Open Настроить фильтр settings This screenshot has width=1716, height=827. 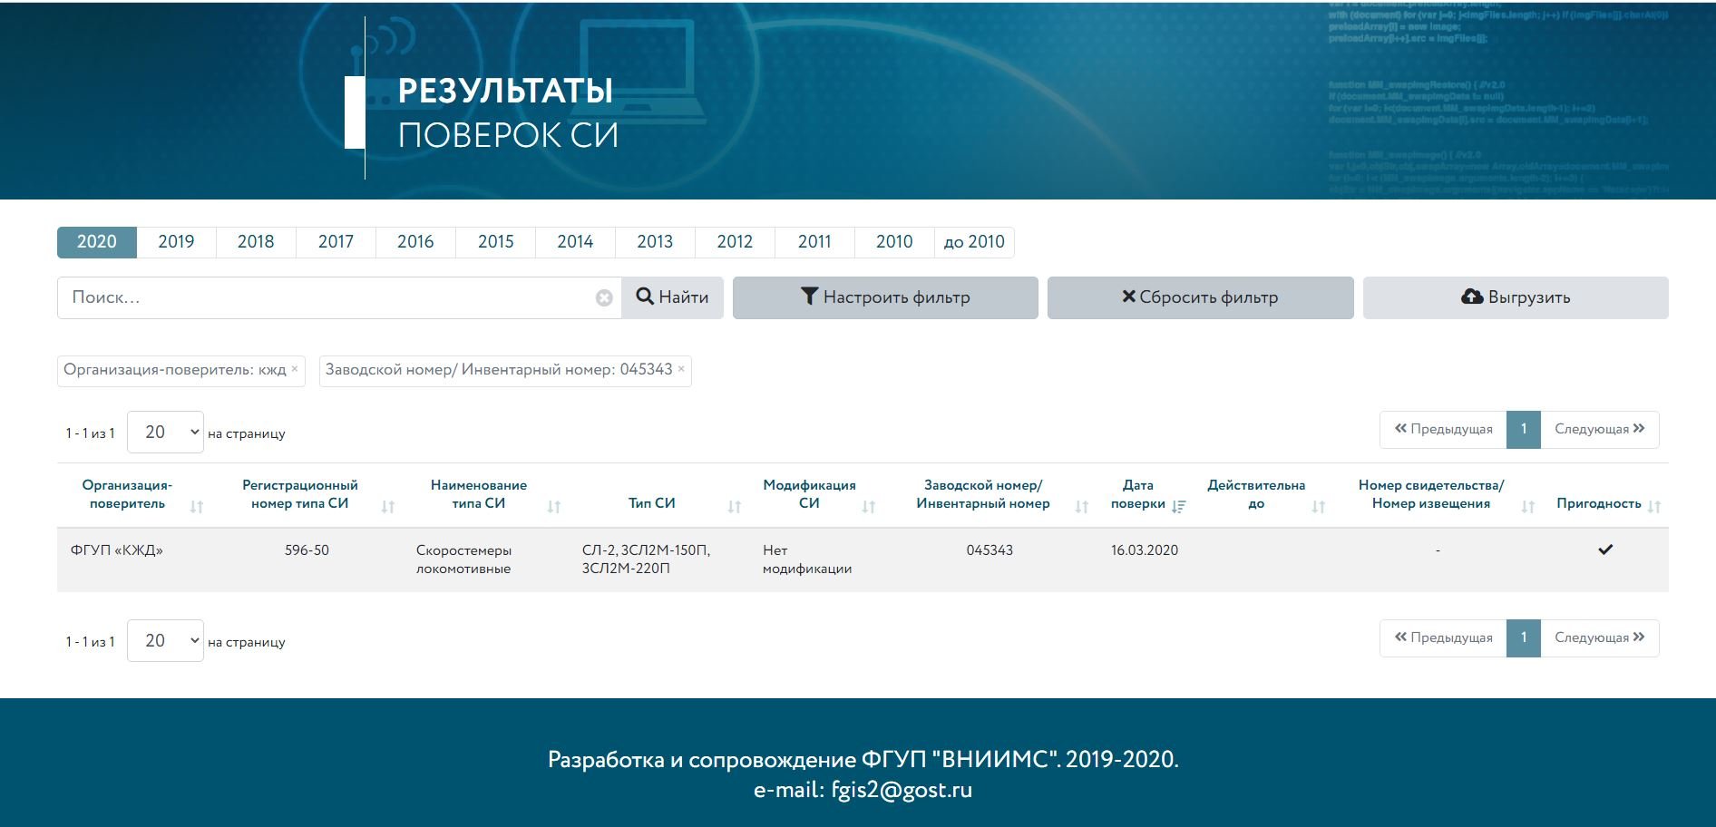[885, 297]
